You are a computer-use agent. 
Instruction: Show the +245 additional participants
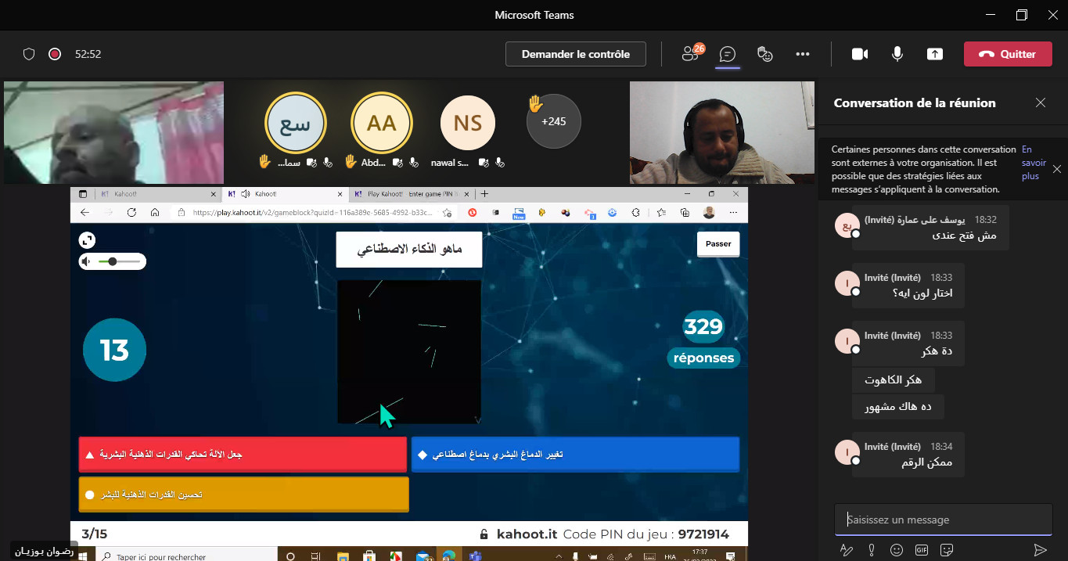pyautogui.click(x=553, y=121)
